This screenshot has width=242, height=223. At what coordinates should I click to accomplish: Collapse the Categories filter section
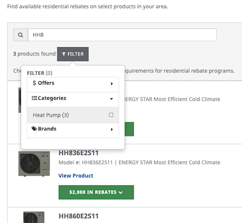[x=73, y=100]
